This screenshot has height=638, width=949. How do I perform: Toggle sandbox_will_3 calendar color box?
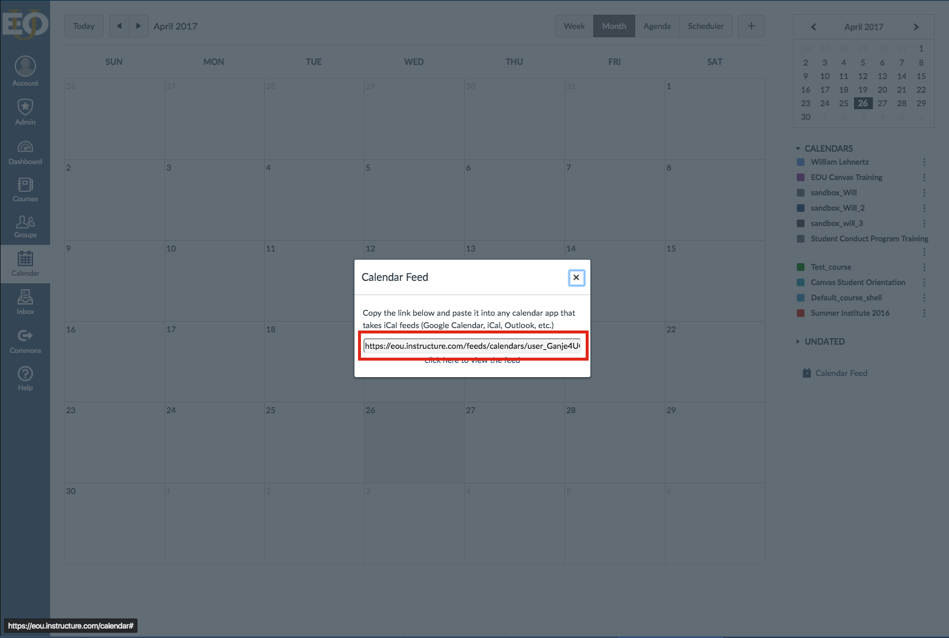click(x=800, y=223)
